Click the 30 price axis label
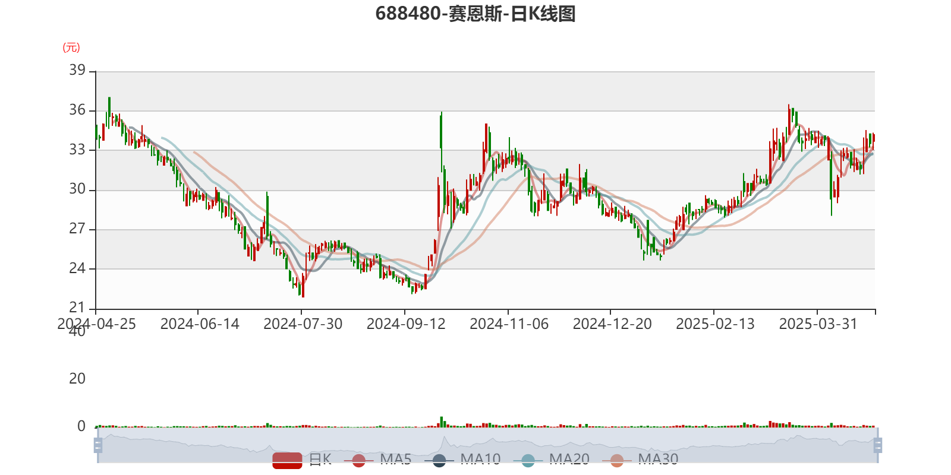 [77, 189]
